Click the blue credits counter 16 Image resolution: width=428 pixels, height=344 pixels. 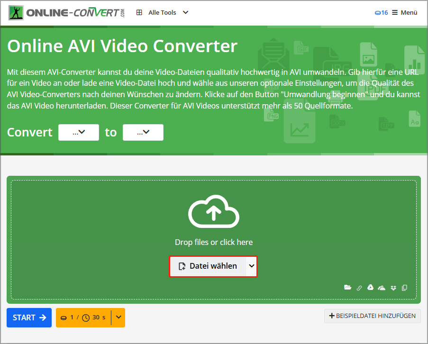point(382,12)
